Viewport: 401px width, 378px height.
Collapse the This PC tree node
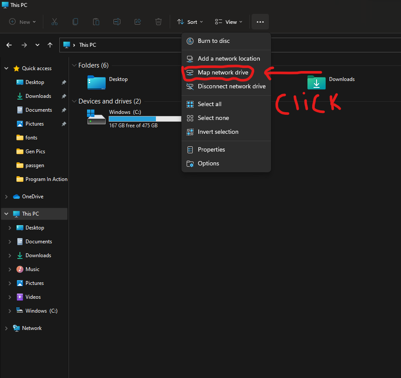(x=6, y=213)
